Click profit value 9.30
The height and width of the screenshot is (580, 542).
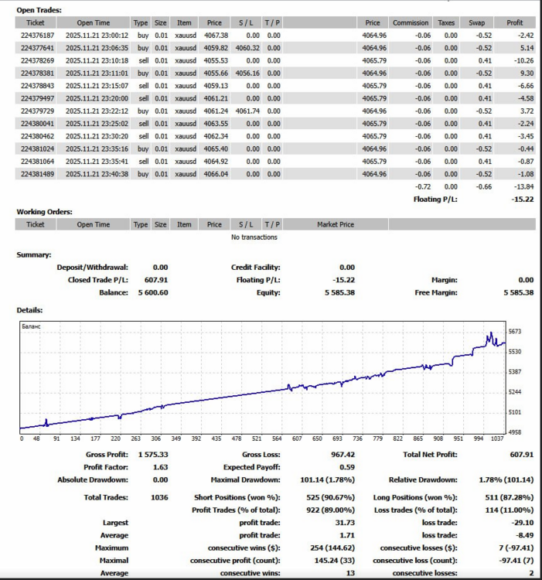coord(527,73)
